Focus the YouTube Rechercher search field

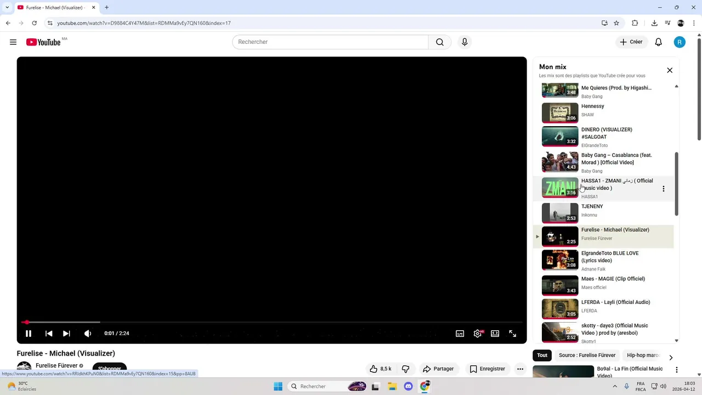coord(330,42)
